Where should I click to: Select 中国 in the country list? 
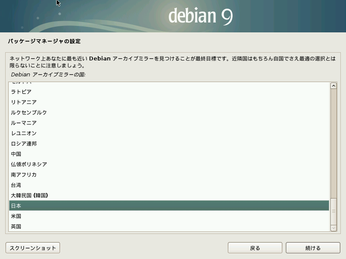169,154
